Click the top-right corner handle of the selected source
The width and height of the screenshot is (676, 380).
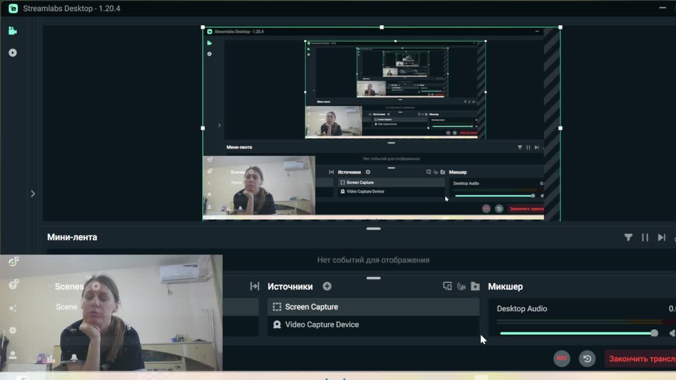point(560,27)
